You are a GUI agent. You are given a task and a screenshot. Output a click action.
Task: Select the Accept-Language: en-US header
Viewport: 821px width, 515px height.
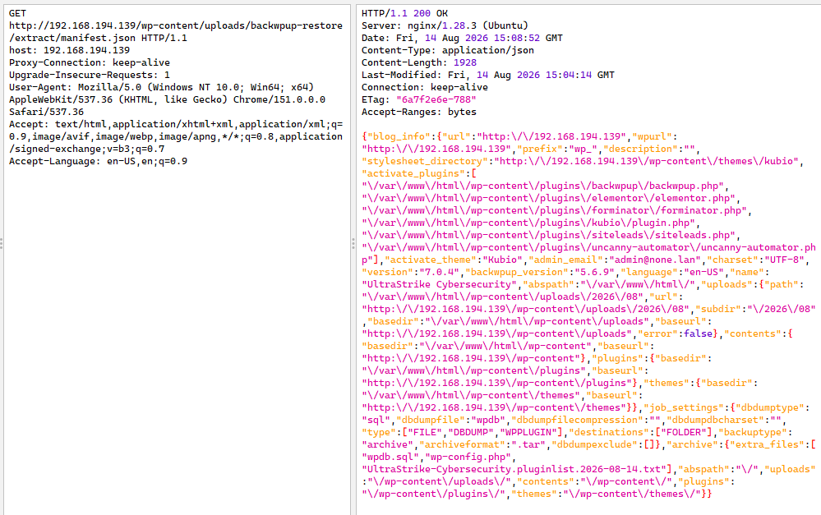98,161
